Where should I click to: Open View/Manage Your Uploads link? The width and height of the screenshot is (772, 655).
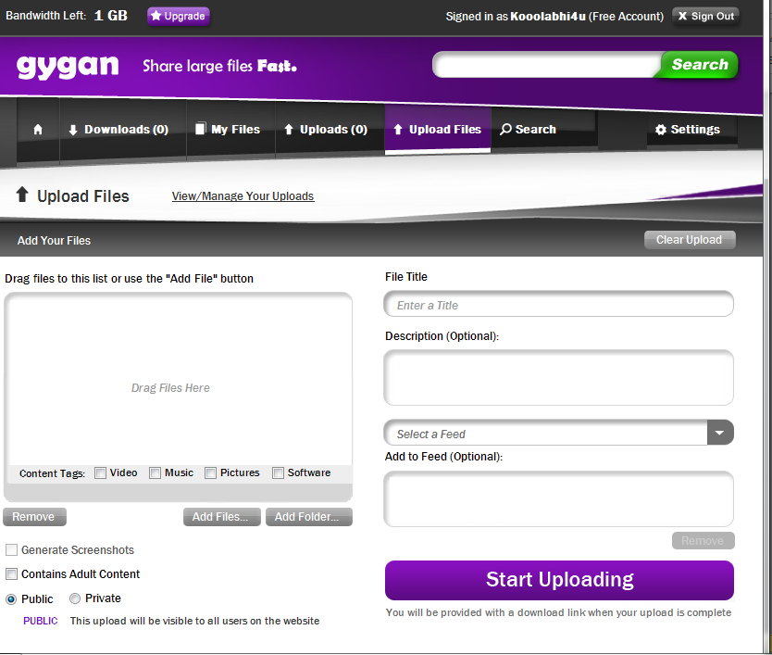coord(243,196)
